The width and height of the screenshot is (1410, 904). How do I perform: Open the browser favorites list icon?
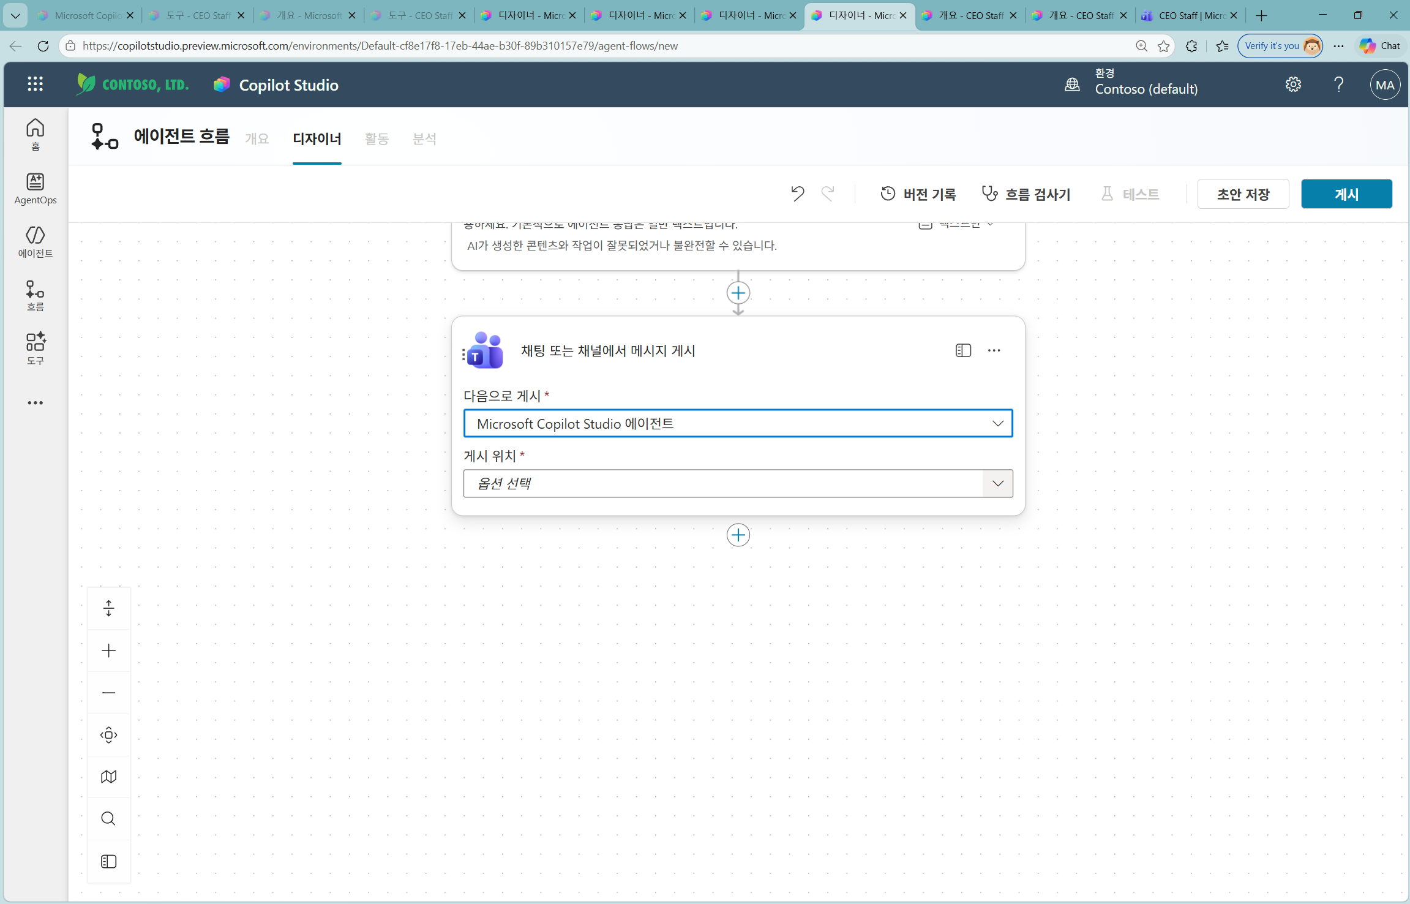[1222, 46]
